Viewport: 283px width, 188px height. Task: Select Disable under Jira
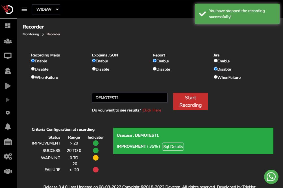215,69
